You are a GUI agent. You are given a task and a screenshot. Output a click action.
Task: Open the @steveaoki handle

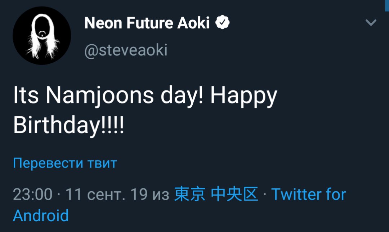click(x=126, y=50)
